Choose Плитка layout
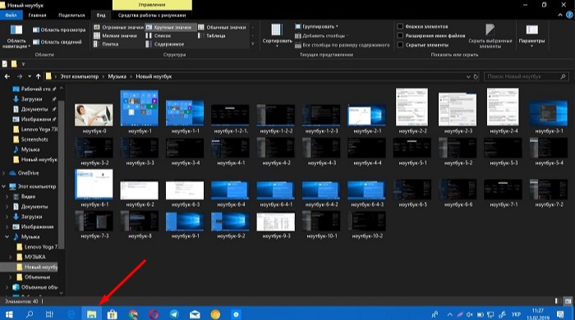 (x=106, y=44)
